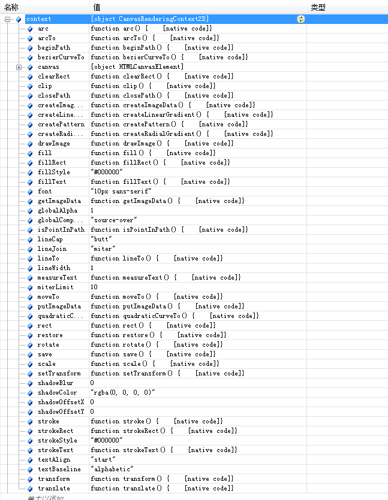Select the fill property row
388x500 pixels.
tap(194, 153)
